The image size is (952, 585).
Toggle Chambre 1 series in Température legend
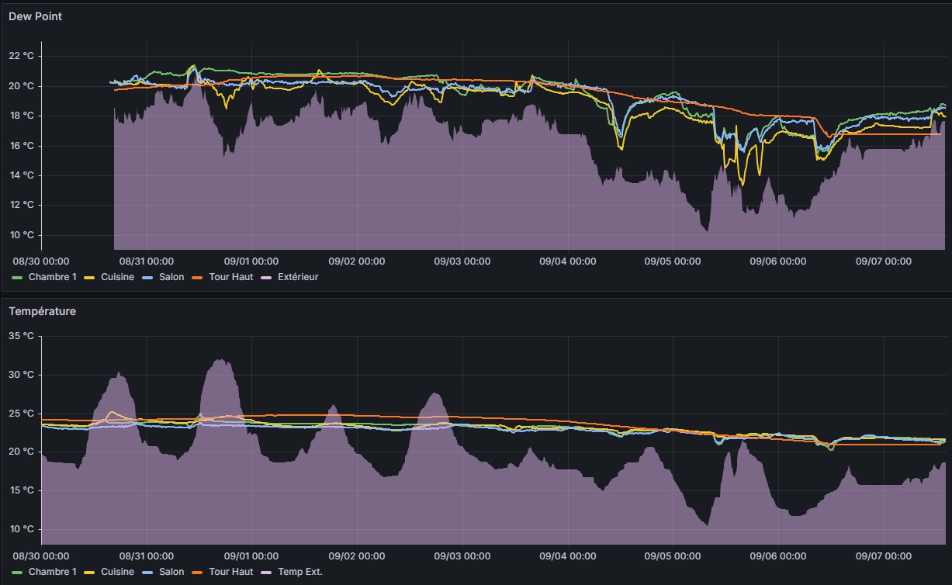pyautogui.click(x=52, y=572)
